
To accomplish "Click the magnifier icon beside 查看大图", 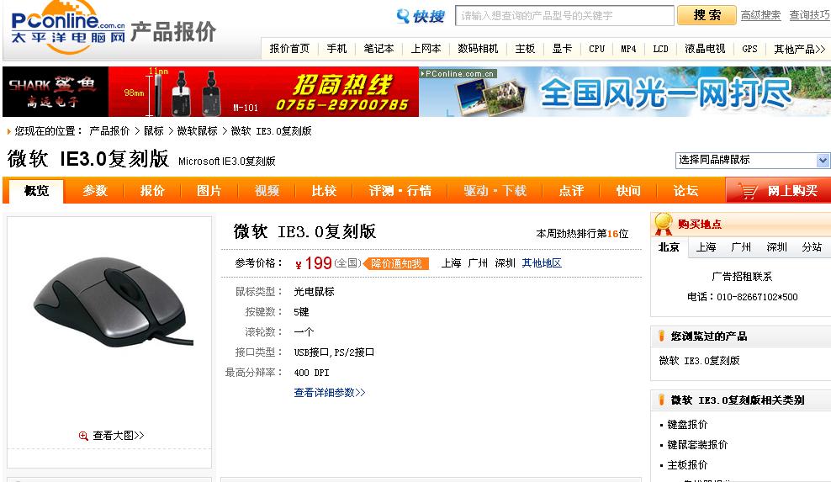I will (x=83, y=436).
